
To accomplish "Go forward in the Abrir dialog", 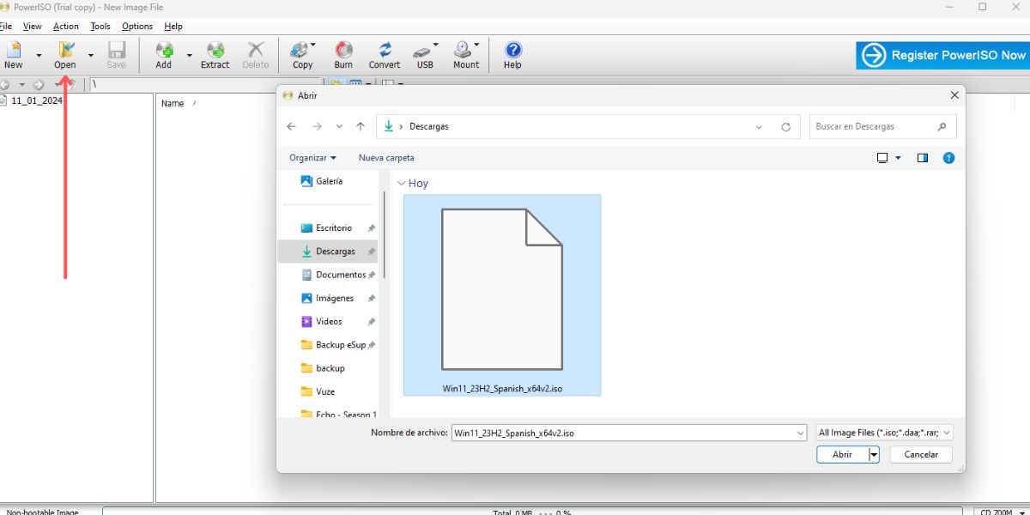I will [317, 126].
